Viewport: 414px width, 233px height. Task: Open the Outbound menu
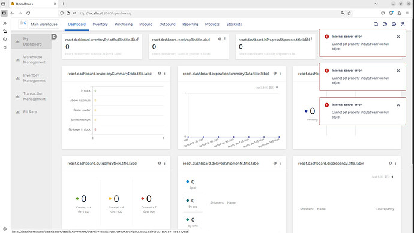(167, 24)
